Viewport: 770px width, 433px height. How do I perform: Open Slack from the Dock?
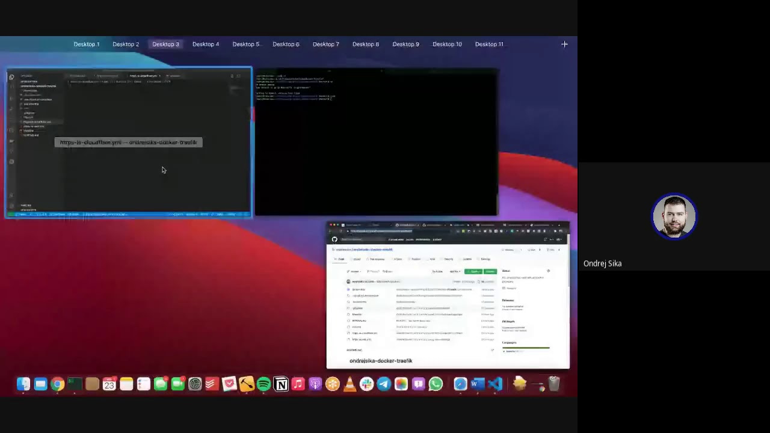(x=367, y=384)
